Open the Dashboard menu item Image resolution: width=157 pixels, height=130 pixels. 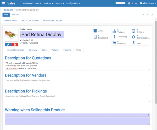click(28, 3)
